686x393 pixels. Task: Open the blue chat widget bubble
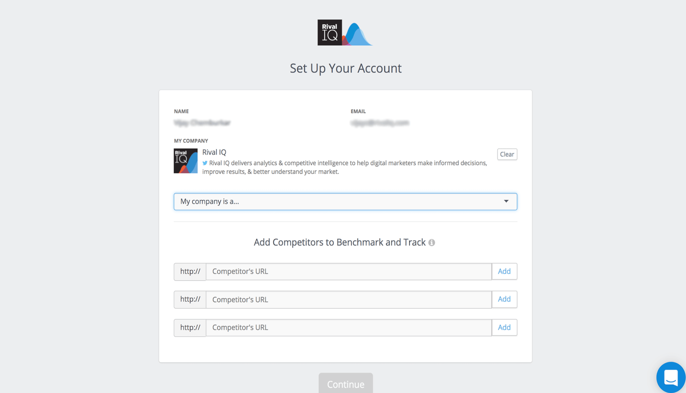click(x=671, y=377)
